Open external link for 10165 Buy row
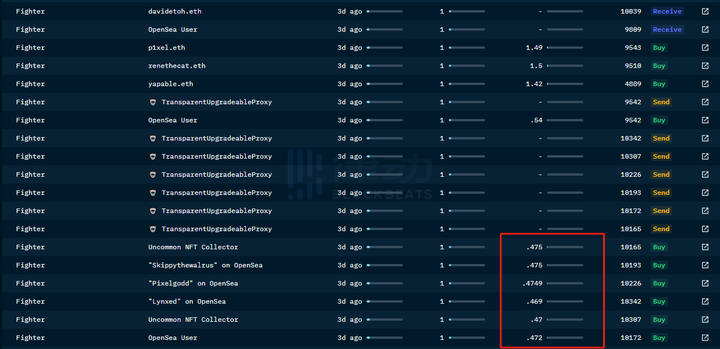Image resolution: width=720 pixels, height=349 pixels. pos(705,247)
